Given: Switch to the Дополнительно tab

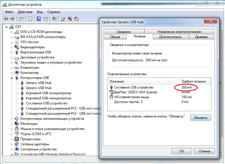Looking at the screenshot, I should point(170,37).
